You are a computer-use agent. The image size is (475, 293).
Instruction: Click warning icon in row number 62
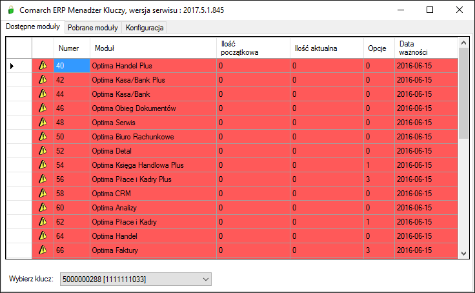43,222
